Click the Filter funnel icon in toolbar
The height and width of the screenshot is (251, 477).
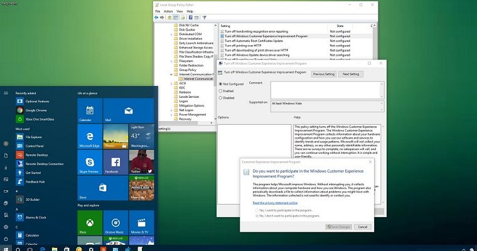pos(205,18)
